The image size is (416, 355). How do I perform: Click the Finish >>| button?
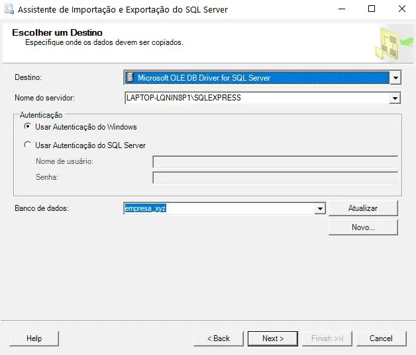(327, 338)
